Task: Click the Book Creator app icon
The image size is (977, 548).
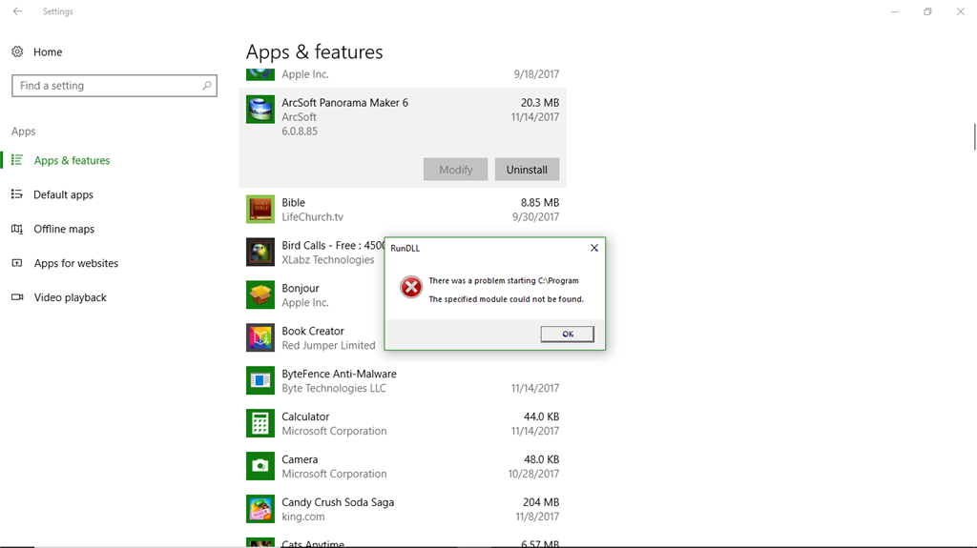Action: [260, 337]
